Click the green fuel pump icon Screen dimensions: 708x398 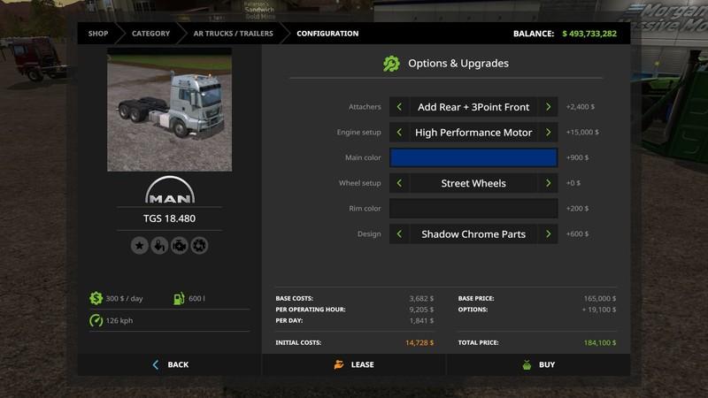click(181, 300)
